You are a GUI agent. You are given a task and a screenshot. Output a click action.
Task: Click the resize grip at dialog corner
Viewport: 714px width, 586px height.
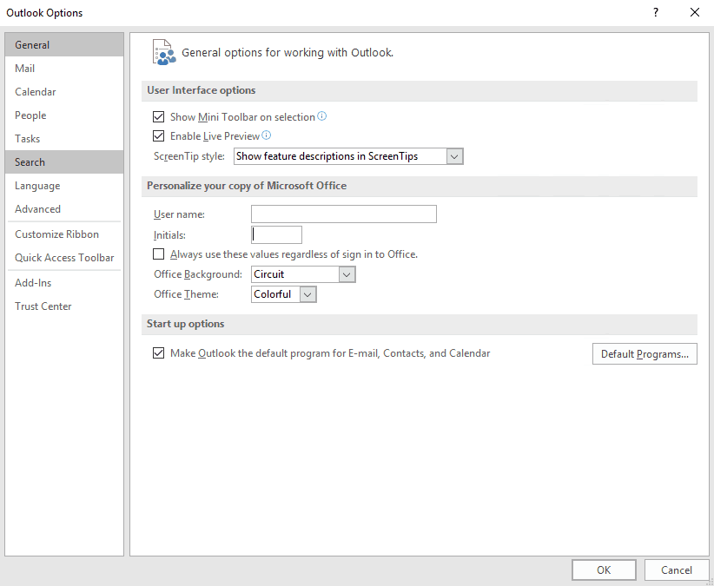pyautogui.click(x=709, y=581)
